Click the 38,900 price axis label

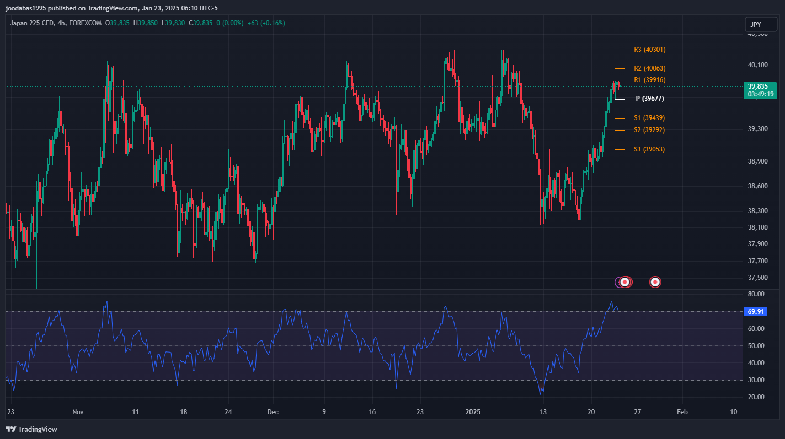click(x=757, y=162)
